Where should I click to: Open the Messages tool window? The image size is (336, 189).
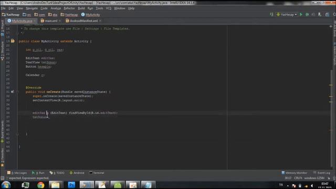click(17, 173)
